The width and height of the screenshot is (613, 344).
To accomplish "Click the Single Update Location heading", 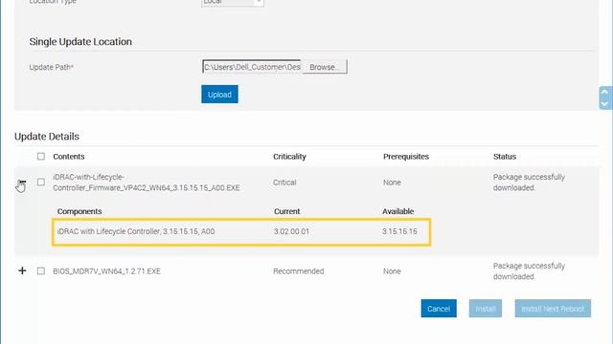I will click(80, 41).
